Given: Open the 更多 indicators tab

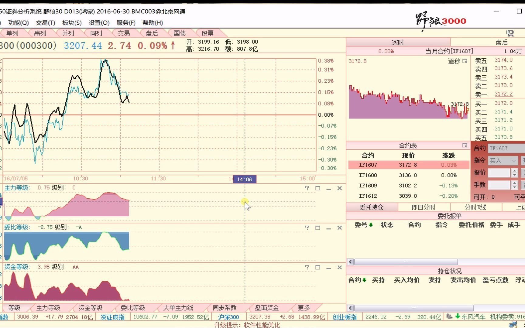Looking at the screenshot, I should tap(304, 308).
